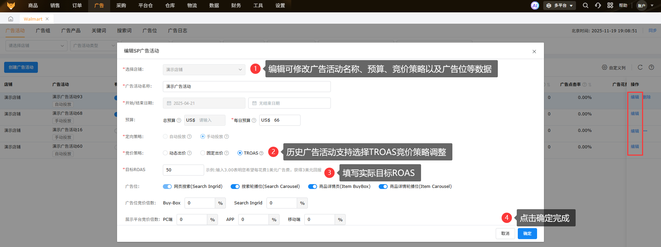Viewport: 661px width, 247px height.
Task: Click the 广告点击率 sort icon
Action: (x=590, y=85)
